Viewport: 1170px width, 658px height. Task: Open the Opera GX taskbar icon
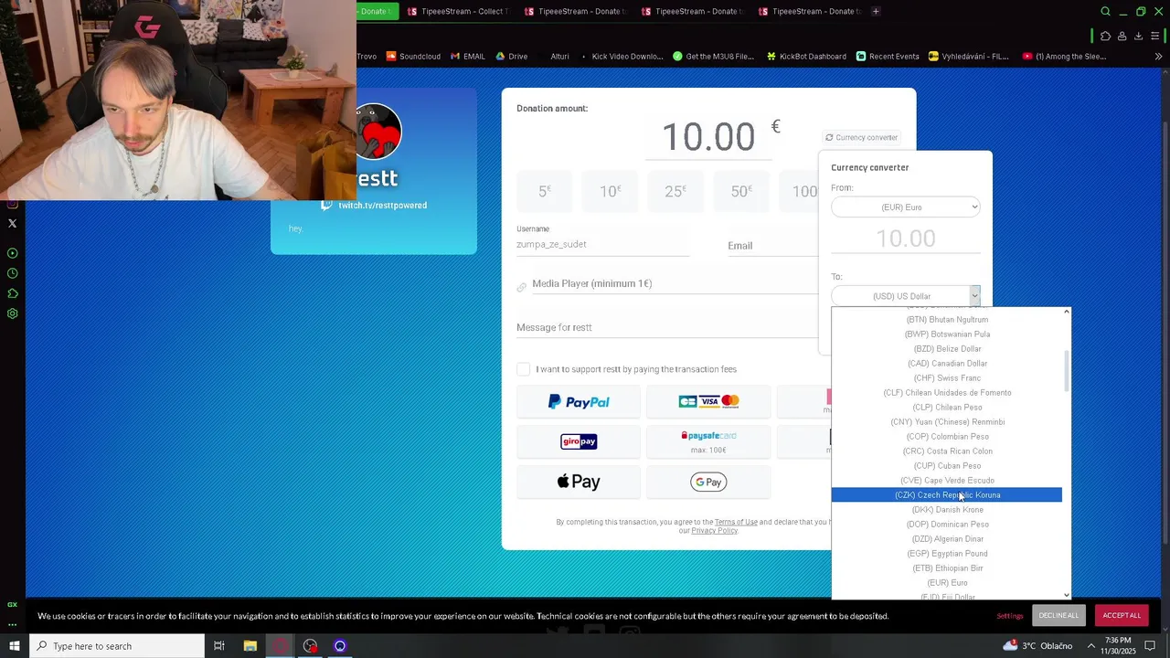pyautogui.click(x=280, y=646)
